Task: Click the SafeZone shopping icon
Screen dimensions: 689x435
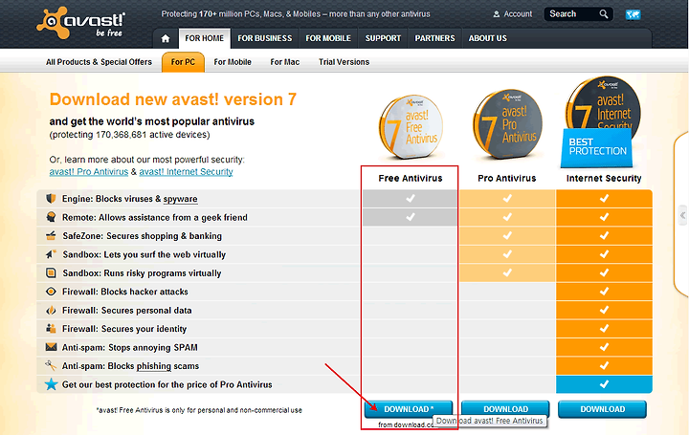Action: point(51,236)
